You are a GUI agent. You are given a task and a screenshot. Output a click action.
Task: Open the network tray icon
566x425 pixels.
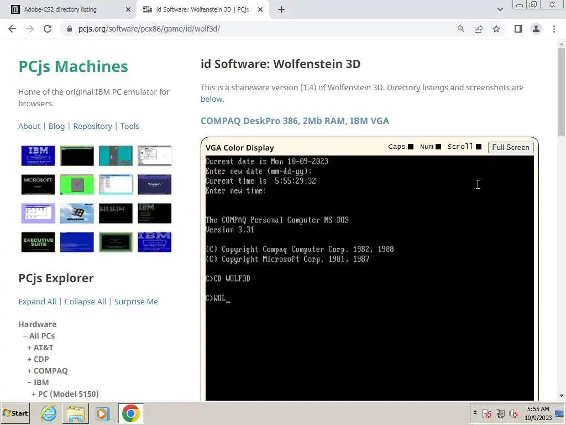coord(500,413)
